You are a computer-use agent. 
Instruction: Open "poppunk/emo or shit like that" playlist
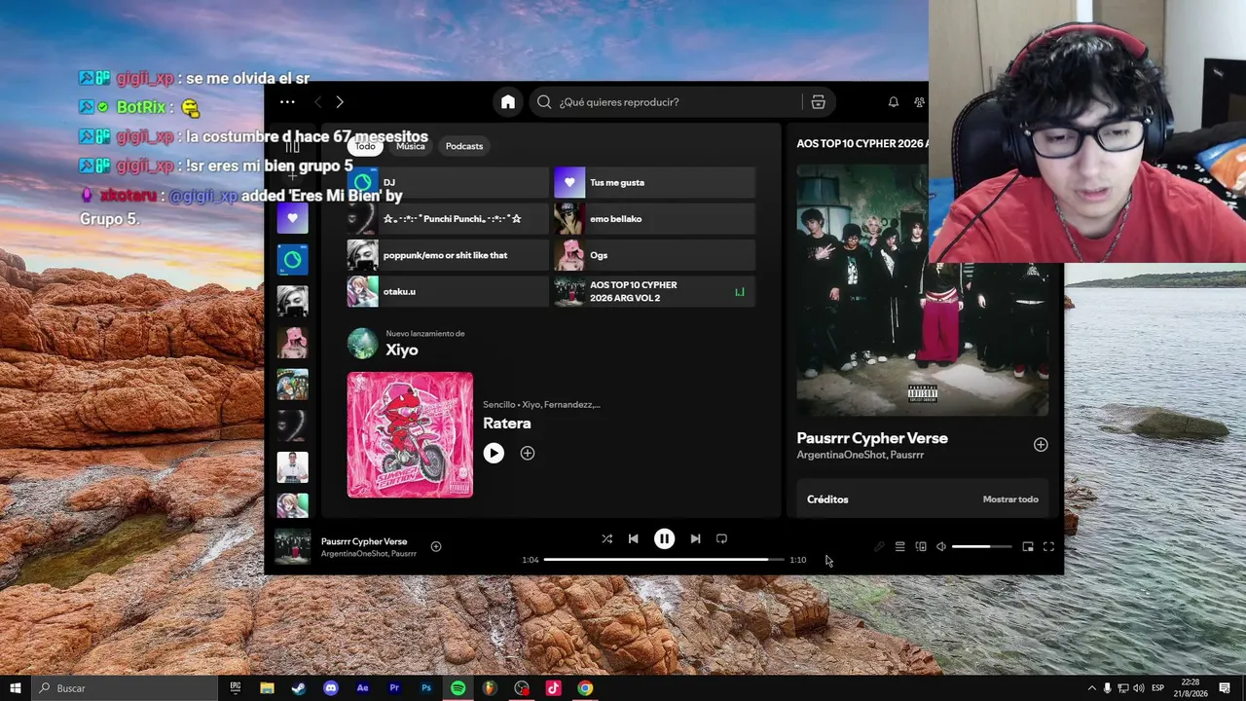448,255
